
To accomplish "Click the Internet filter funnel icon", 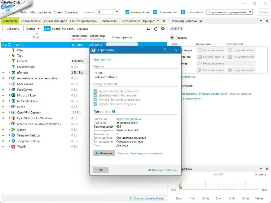I will click(x=13, y=61).
